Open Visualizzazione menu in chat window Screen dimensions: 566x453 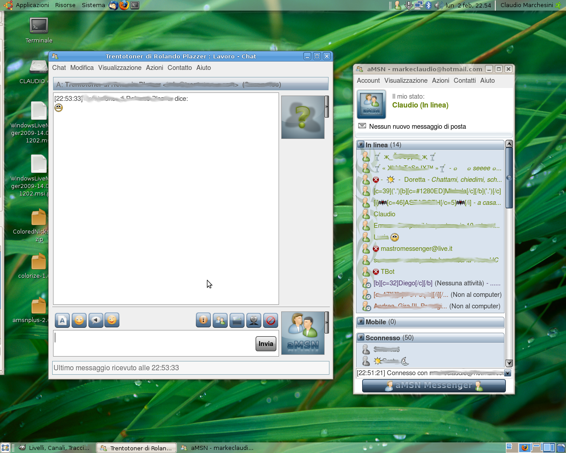click(120, 68)
